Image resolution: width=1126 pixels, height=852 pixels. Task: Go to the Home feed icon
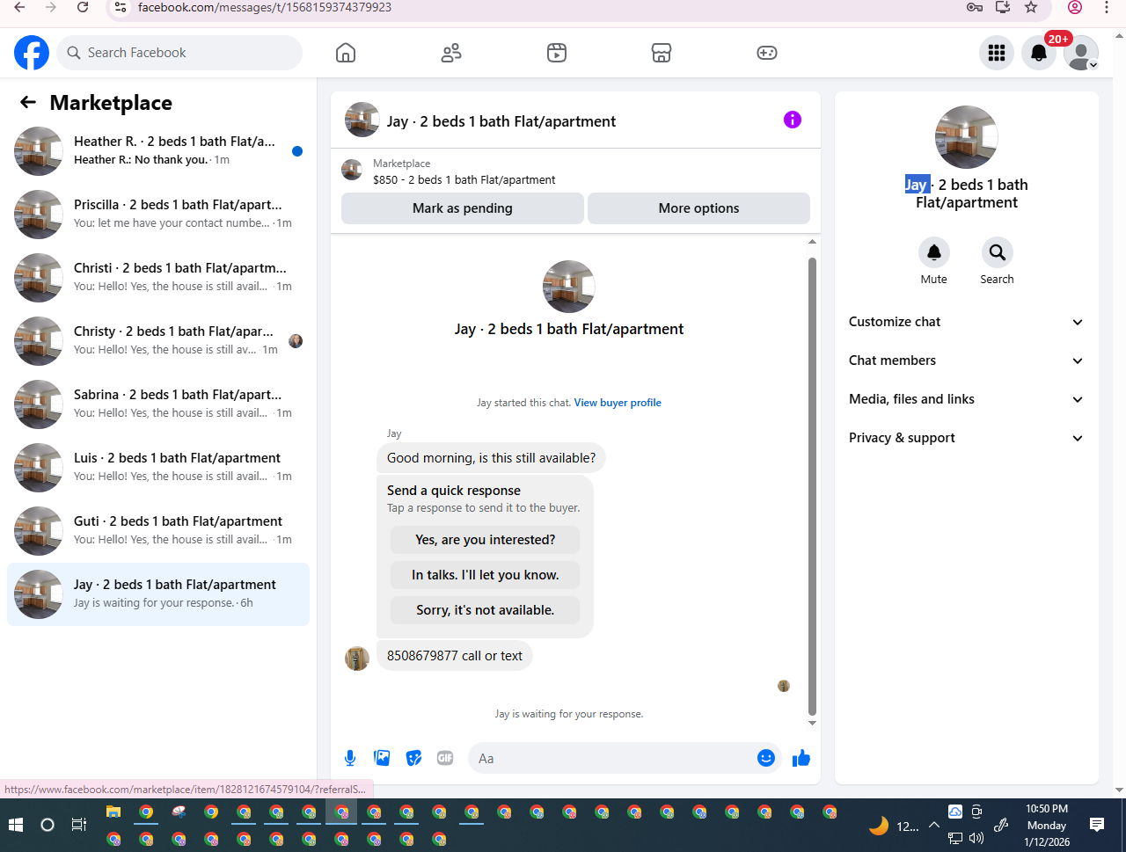coord(346,53)
